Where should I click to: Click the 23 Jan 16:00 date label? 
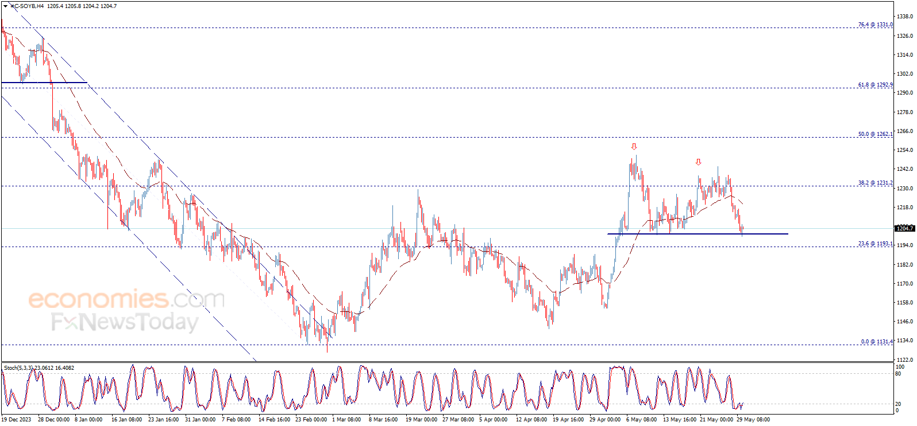point(163,420)
